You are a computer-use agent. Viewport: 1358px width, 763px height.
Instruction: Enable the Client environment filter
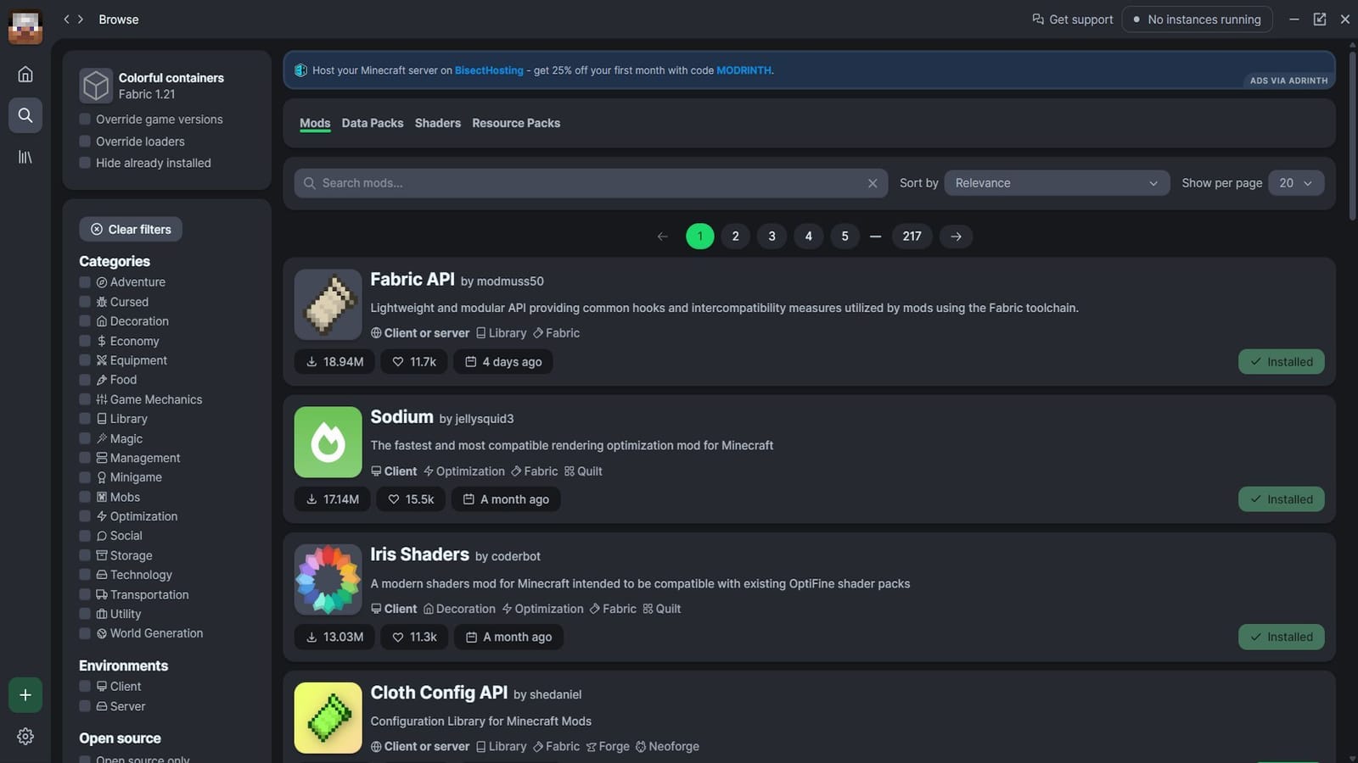[x=85, y=686]
